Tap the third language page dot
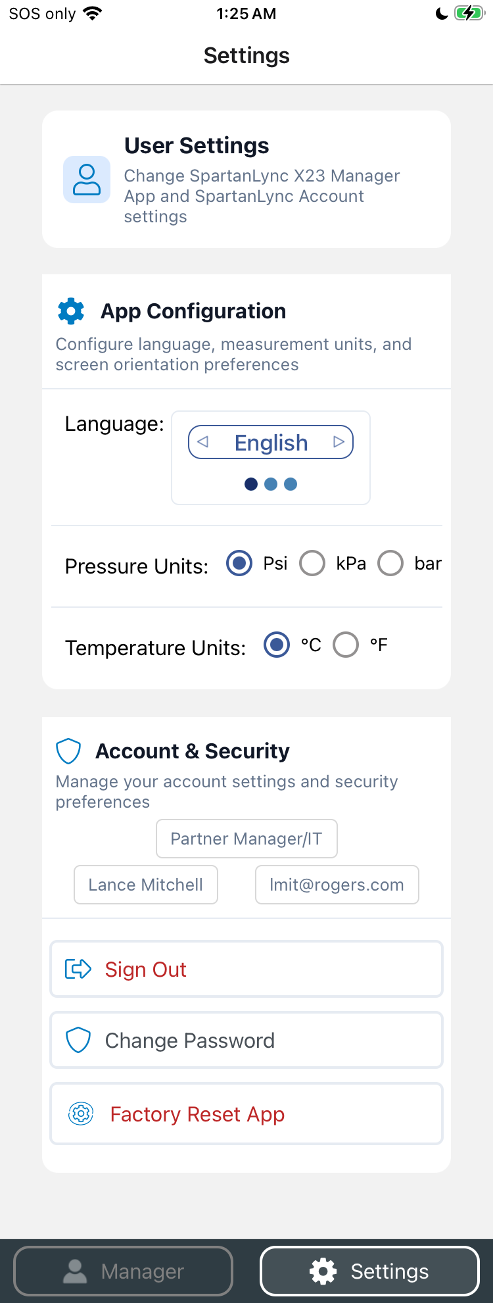 (x=291, y=484)
